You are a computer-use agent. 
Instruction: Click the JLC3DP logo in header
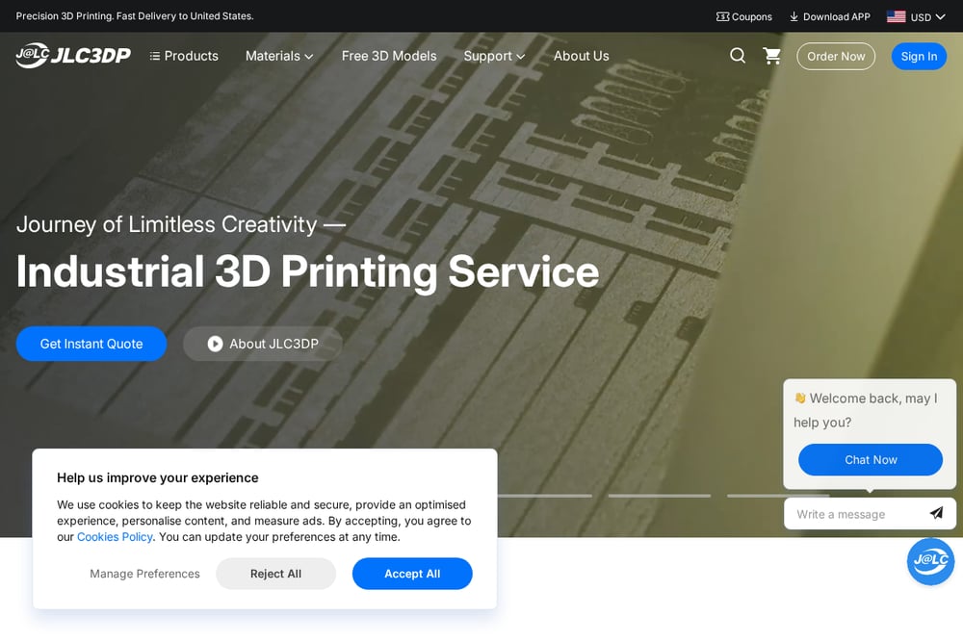coord(73,55)
